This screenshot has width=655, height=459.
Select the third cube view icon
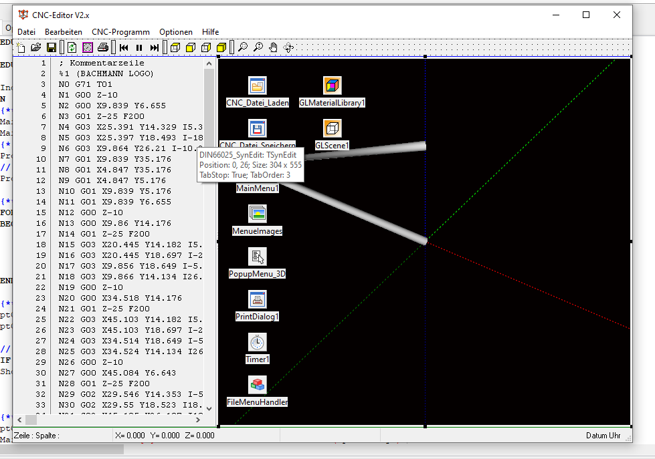click(206, 47)
